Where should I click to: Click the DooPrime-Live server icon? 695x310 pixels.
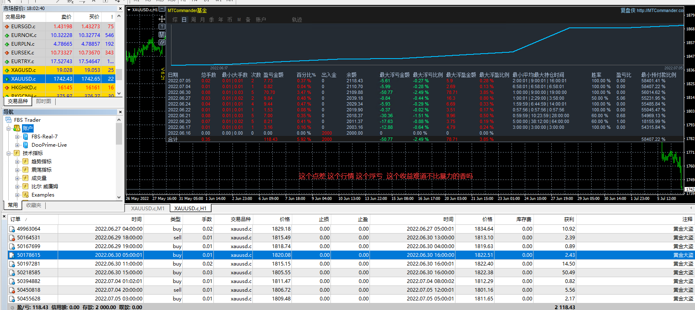point(25,145)
